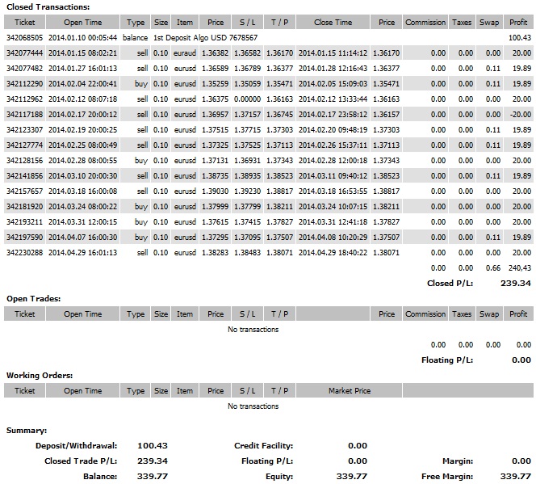Click the Open Trades section title

tap(34, 299)
